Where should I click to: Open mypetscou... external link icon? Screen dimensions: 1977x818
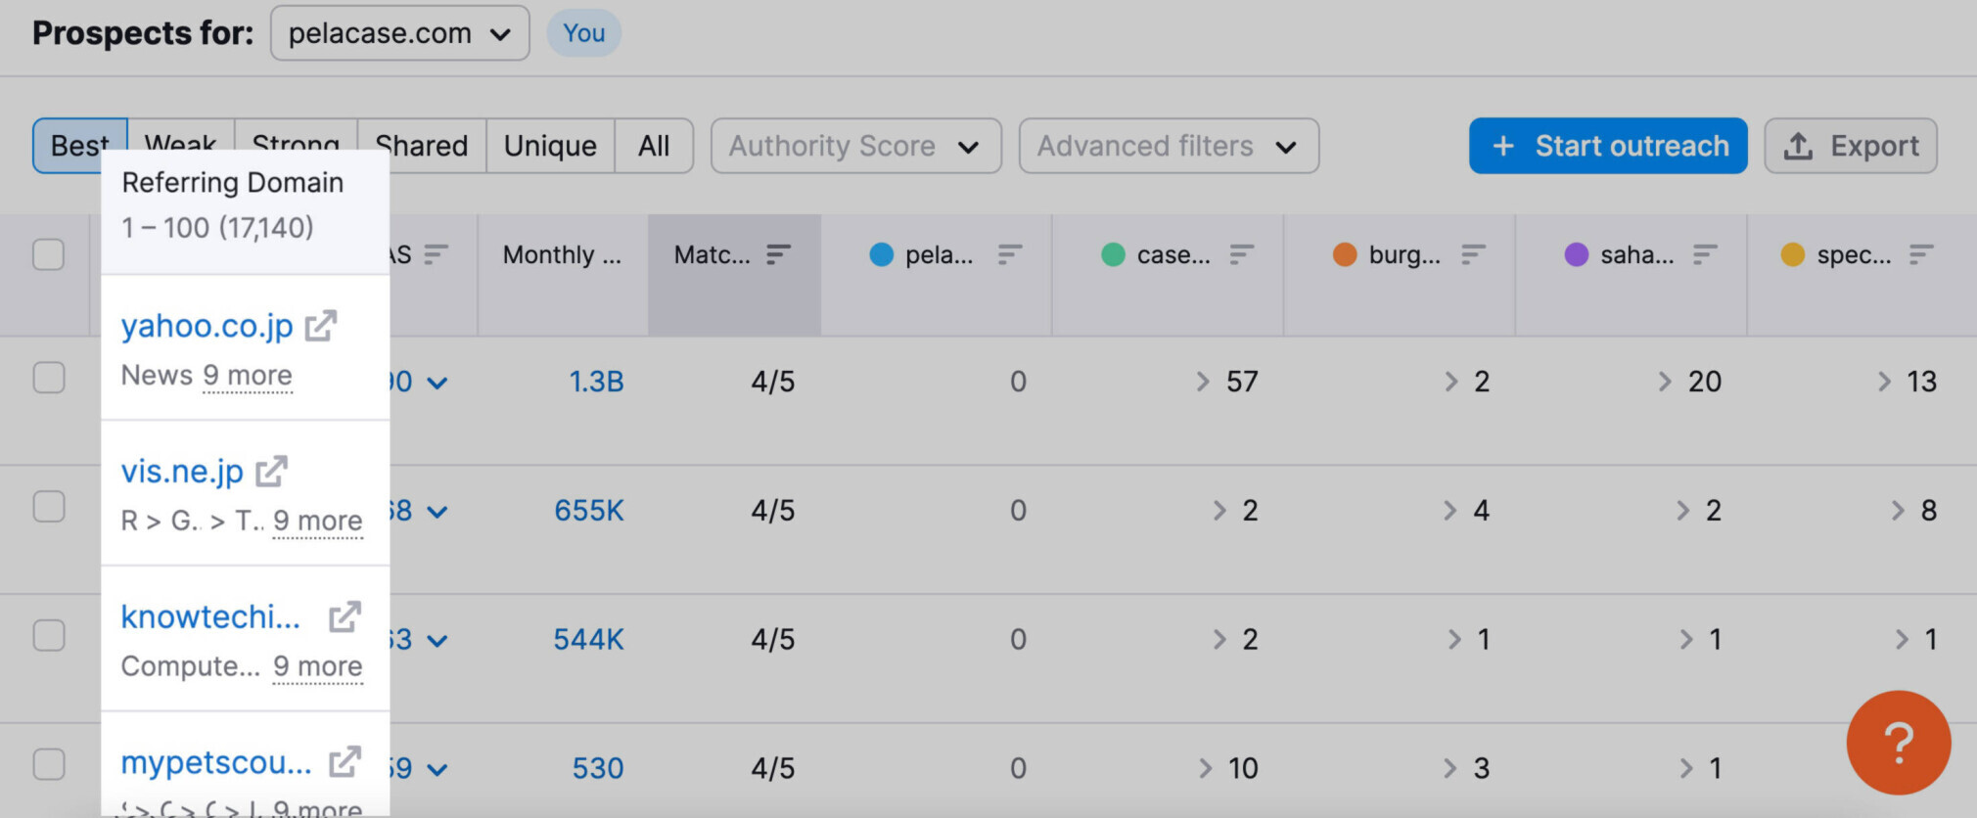tap(345, 762)
